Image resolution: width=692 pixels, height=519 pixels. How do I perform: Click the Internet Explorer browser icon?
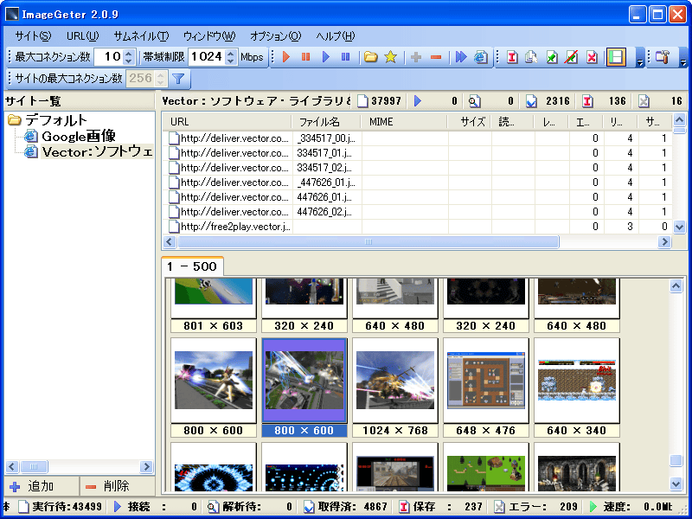(x=481, y=57)
